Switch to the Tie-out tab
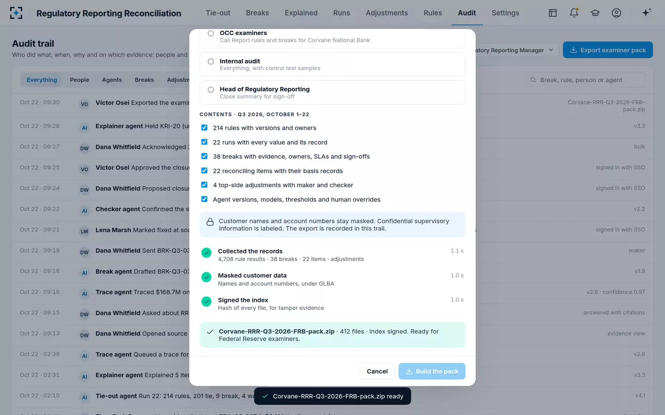665x415 pixels. coord(218,13)
